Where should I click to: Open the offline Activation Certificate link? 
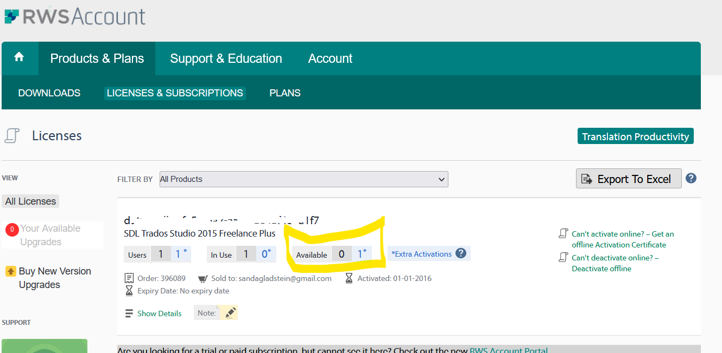tap(623, 239)
